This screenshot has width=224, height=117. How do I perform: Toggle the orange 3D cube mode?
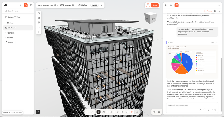click(x=132, y=112)
